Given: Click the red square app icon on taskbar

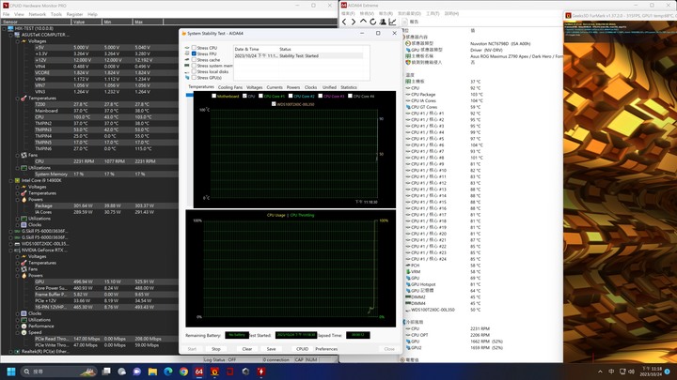Looking at the screenshot, I should pos(230,372).
